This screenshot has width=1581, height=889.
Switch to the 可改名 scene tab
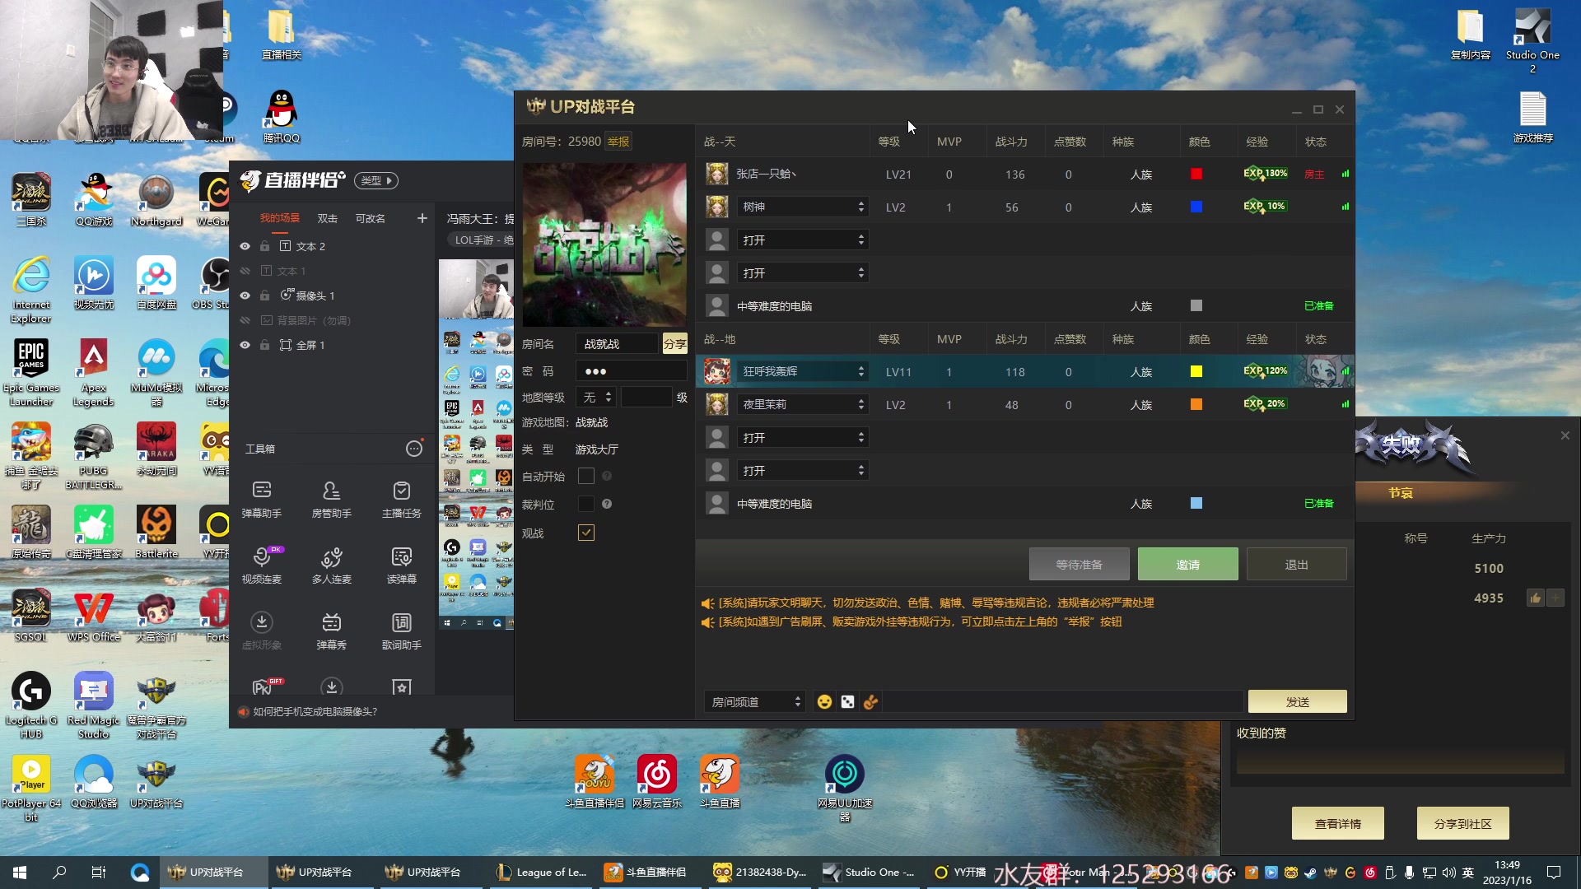370,218
